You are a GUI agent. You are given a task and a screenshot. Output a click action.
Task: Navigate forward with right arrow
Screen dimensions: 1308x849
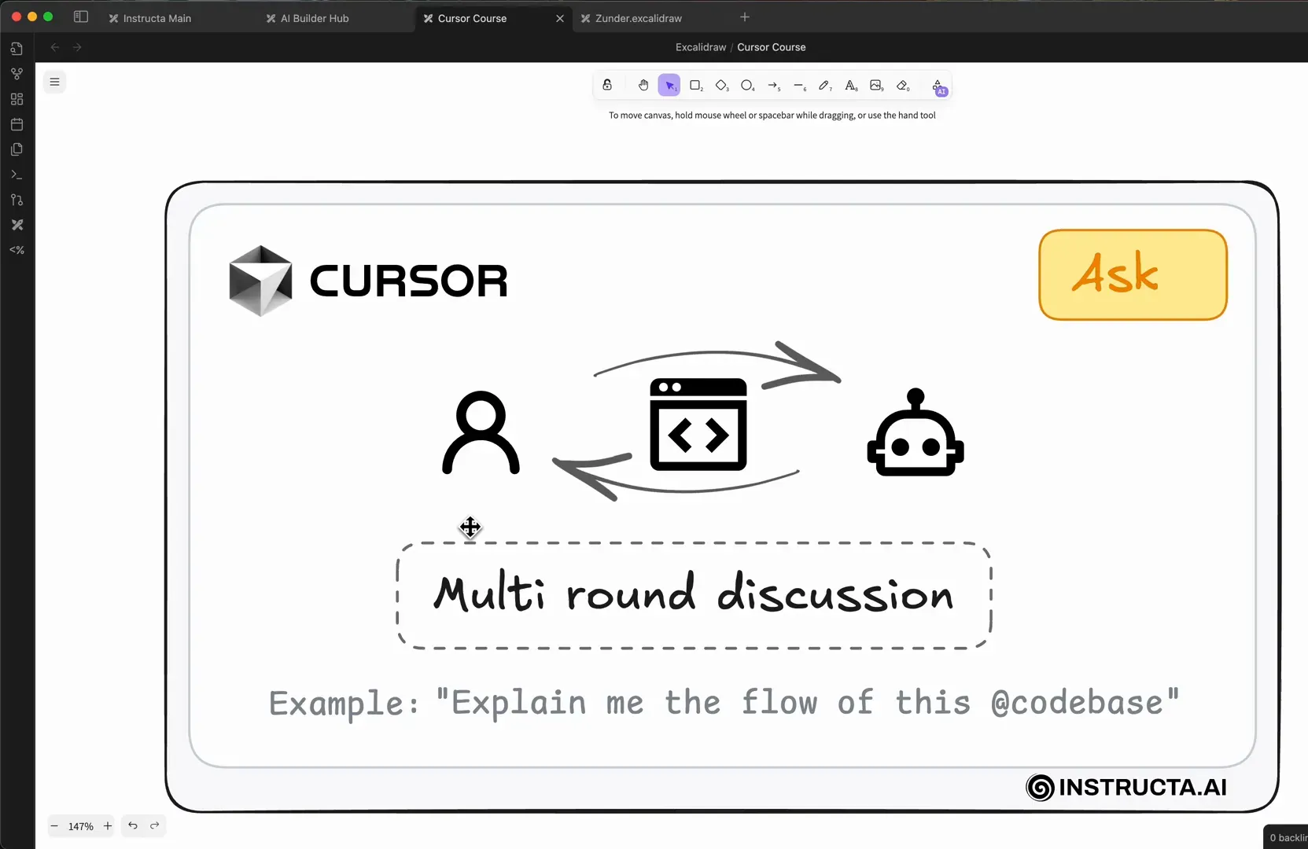tap(77, 47)
